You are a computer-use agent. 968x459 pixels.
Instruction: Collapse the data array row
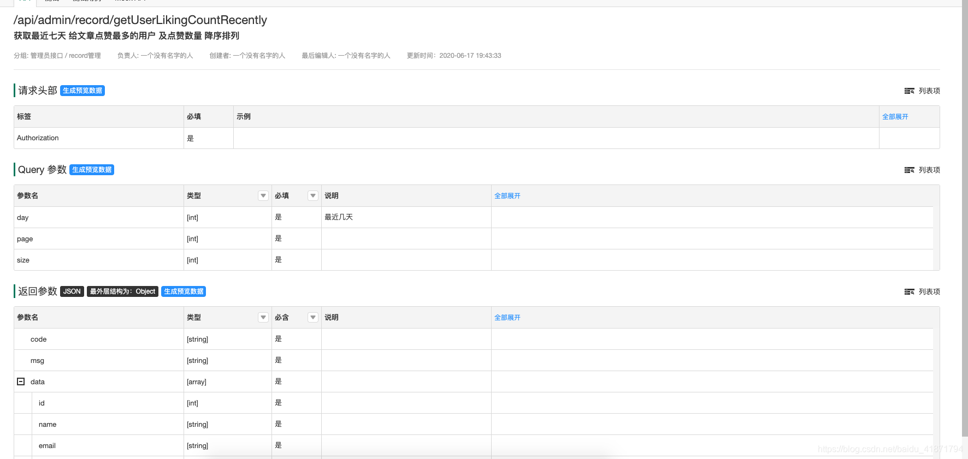coord(21,381)
